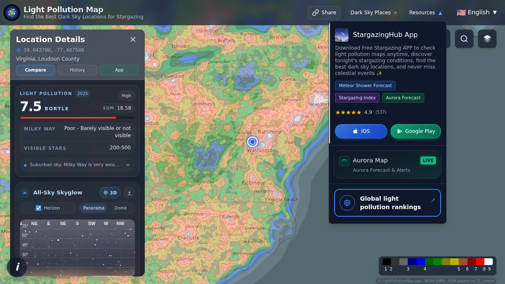Click the black Bortle 1 swatch
The image size is (505, 284).
[387, 262]
